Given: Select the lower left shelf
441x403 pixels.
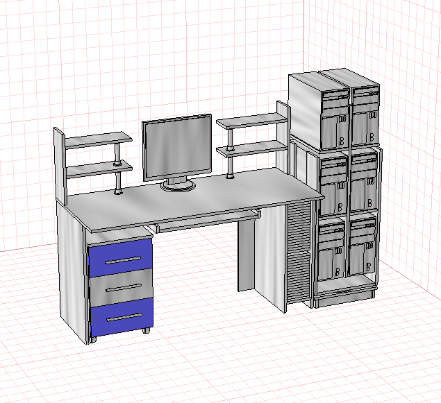Looking at the screenshot, I should tap(99, 169).
